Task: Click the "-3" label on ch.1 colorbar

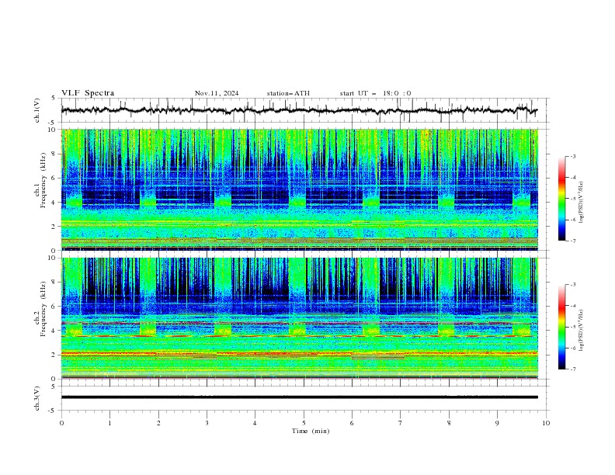Action: coord(572,156)
